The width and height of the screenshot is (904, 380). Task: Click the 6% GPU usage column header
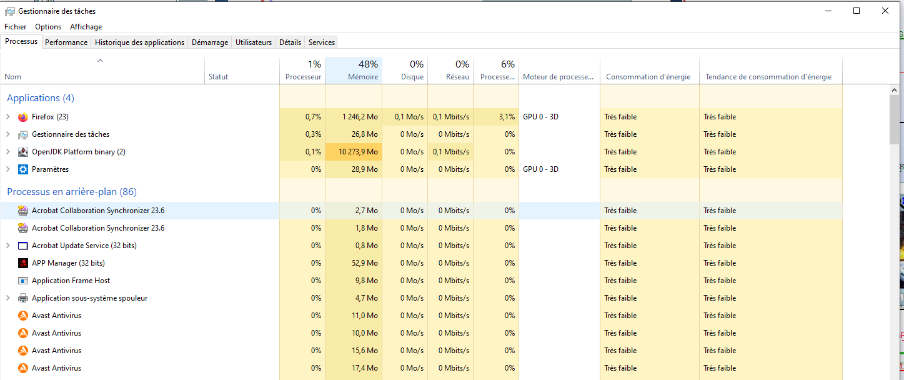(496, 71)
